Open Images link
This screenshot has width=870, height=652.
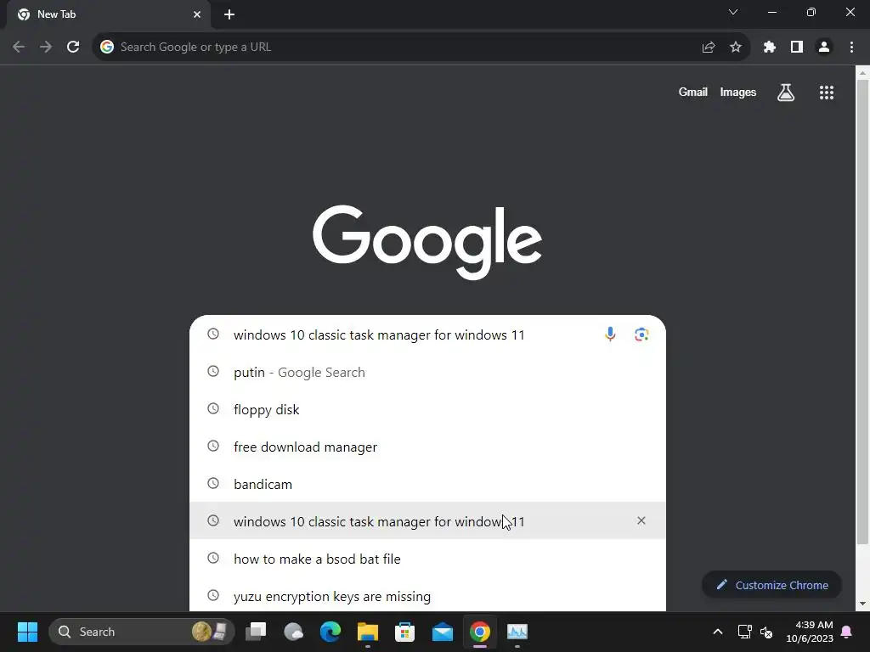point(738,92)
